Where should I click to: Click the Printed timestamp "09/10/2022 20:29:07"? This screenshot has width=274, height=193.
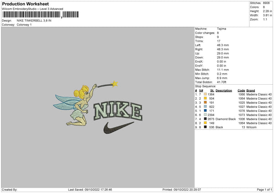(187, 189)
